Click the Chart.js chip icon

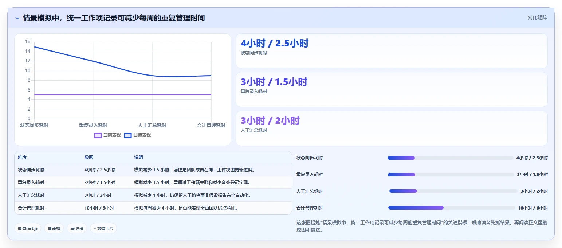click(x=20, y=228)
